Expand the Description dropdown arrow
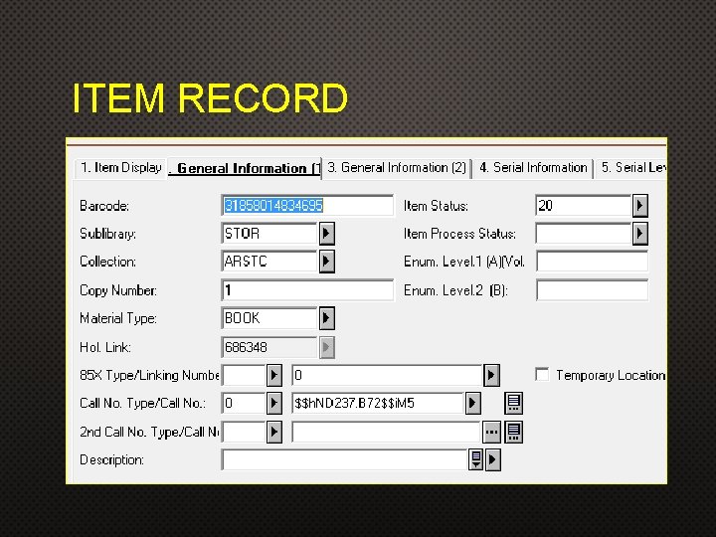This screenshot has height=537, width=716. (x=492, y=459)
